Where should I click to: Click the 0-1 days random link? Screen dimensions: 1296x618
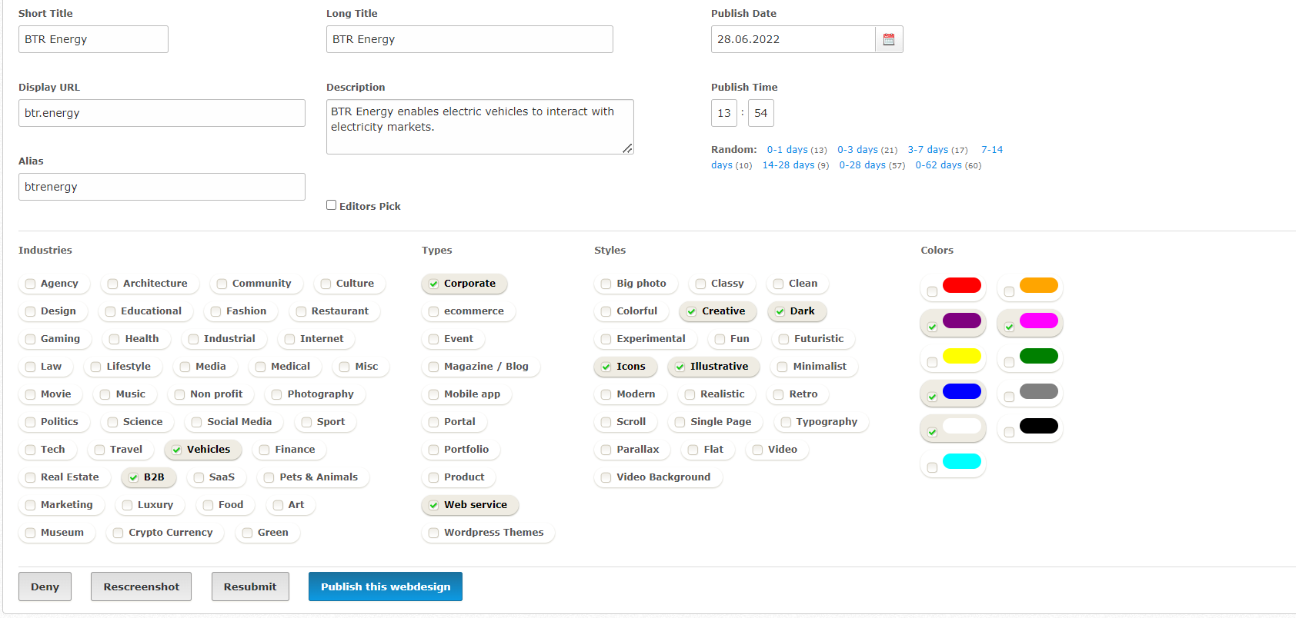coord(787,150)
